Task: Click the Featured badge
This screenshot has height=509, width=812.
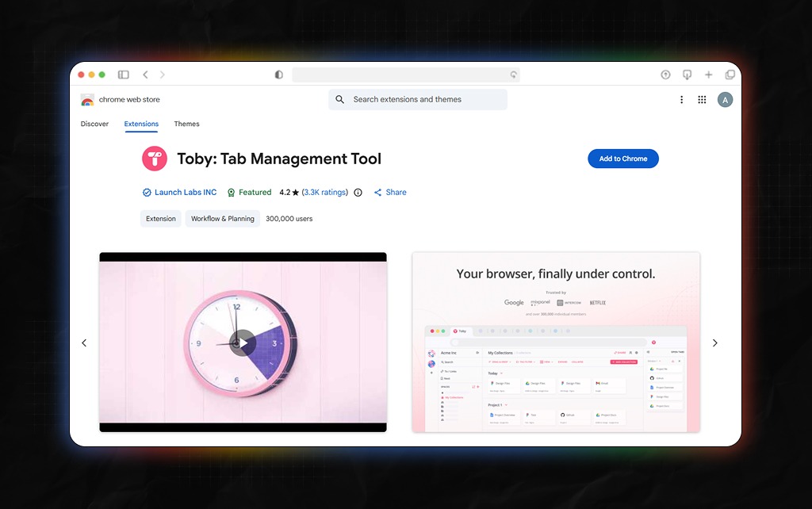Action: click(249, 192)
